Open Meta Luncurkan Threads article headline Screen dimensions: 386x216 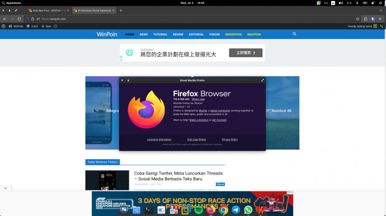(x=178, y=176)
